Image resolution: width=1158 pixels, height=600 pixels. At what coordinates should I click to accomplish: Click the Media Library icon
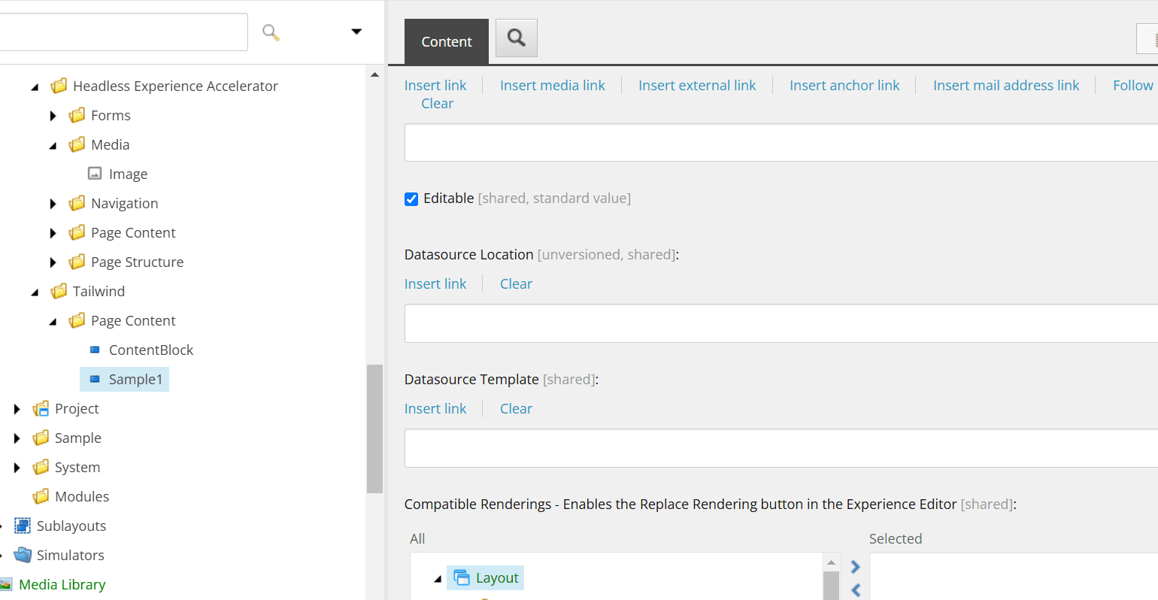point(6,584)
